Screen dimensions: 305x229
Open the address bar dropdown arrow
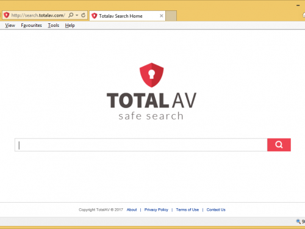point(77,15)
